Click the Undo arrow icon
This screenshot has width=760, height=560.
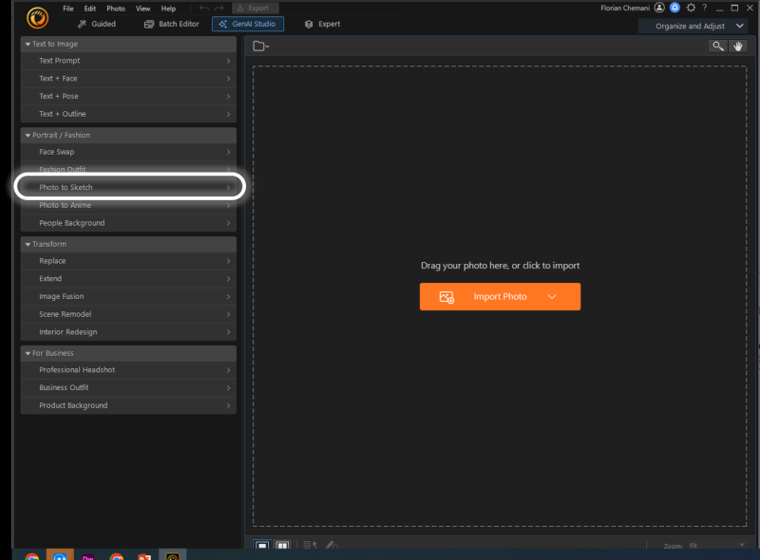click(204, 8)
